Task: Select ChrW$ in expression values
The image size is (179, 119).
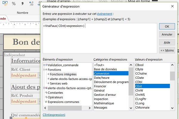Action: click(x=152, y=95)
